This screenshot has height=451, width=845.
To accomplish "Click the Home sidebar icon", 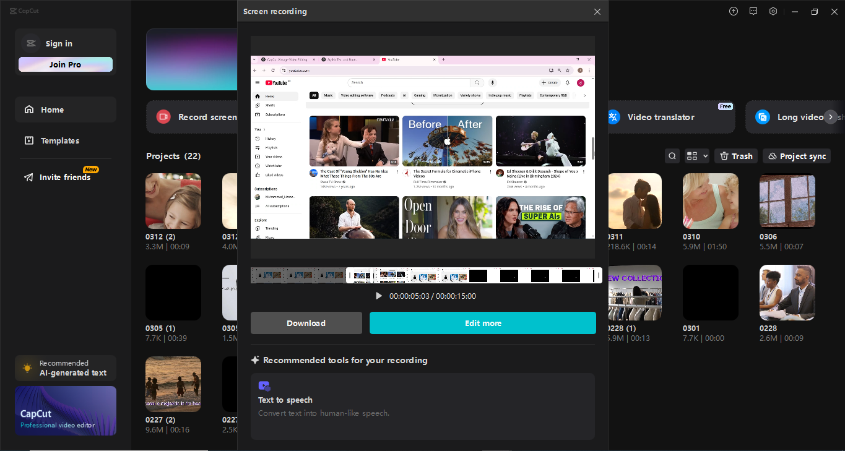I will (29, 109).
